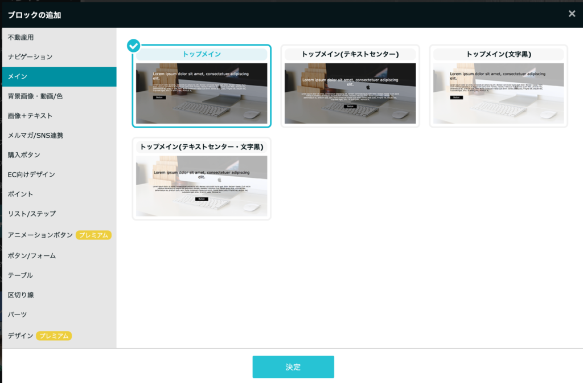Pick the トップメイン(文字黒) block thumbnail
The height and width of the screenshot is (383, 583).
498,93
